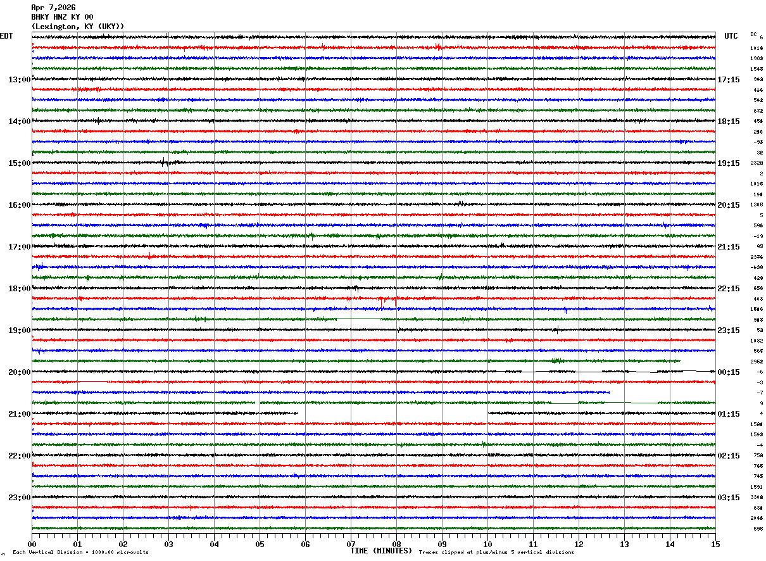Click the 15:00 EDT time label

[x=19, y=163]
